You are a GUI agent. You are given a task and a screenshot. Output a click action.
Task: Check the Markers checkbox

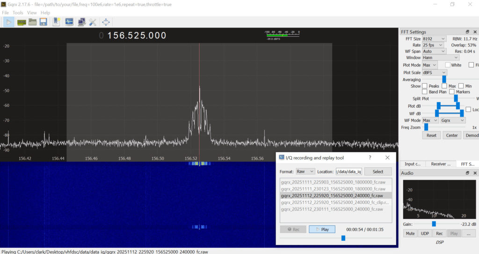click(452, 92)
